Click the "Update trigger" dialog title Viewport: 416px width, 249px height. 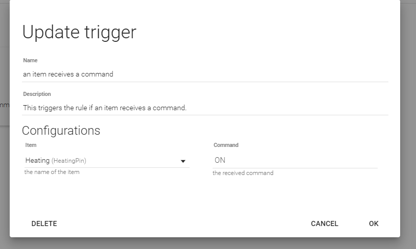click(x=79, y=32)
